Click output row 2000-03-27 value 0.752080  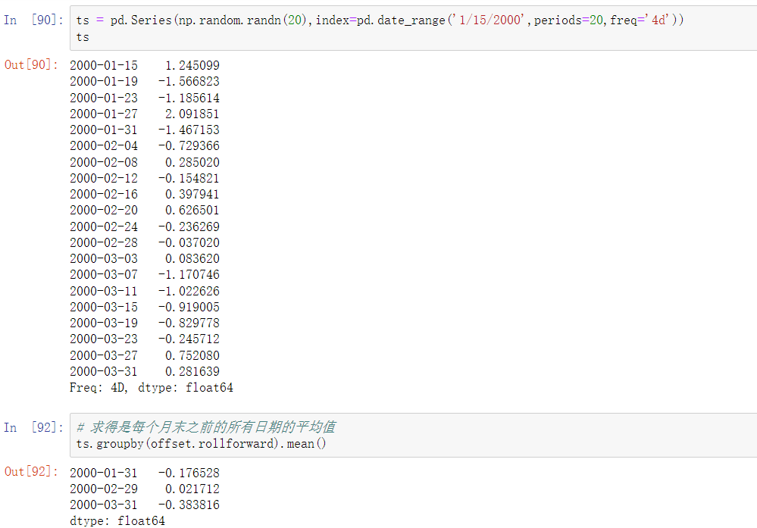(145, 355)
